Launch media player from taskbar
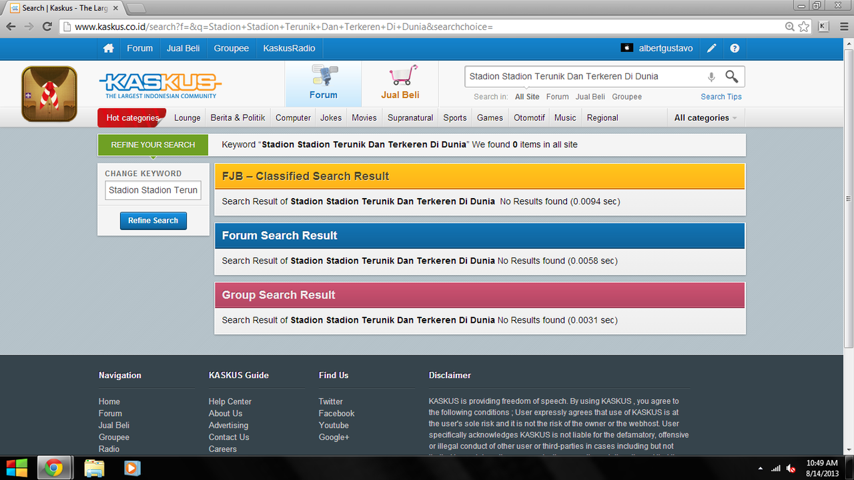Screen dimensions: 854x480 (131, 468)
